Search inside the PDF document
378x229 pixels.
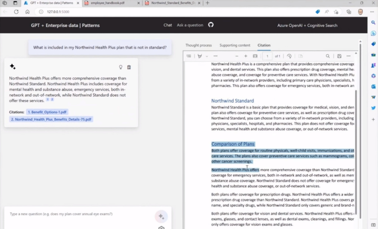coord(328,56)
